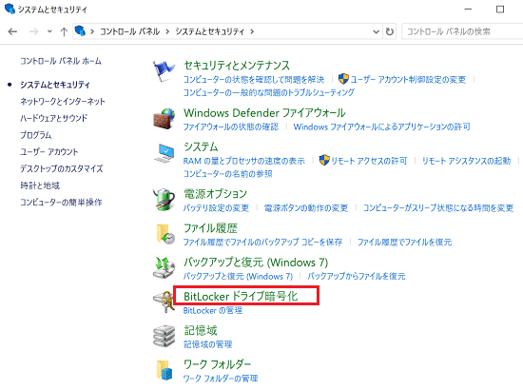The image size is (523, 390).
Task: Click システムとセキュリティ in the breadcrumb
Action: (x=210, y=31)
